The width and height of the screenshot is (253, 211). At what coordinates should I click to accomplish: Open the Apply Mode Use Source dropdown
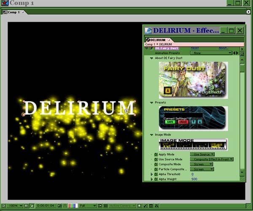(202, 155)
